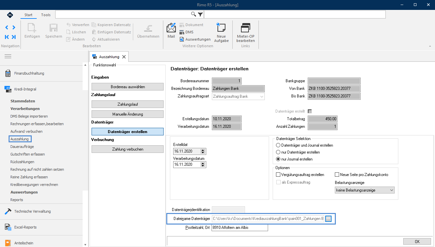Click Zahlung verbuchen button

click(128, 149)
